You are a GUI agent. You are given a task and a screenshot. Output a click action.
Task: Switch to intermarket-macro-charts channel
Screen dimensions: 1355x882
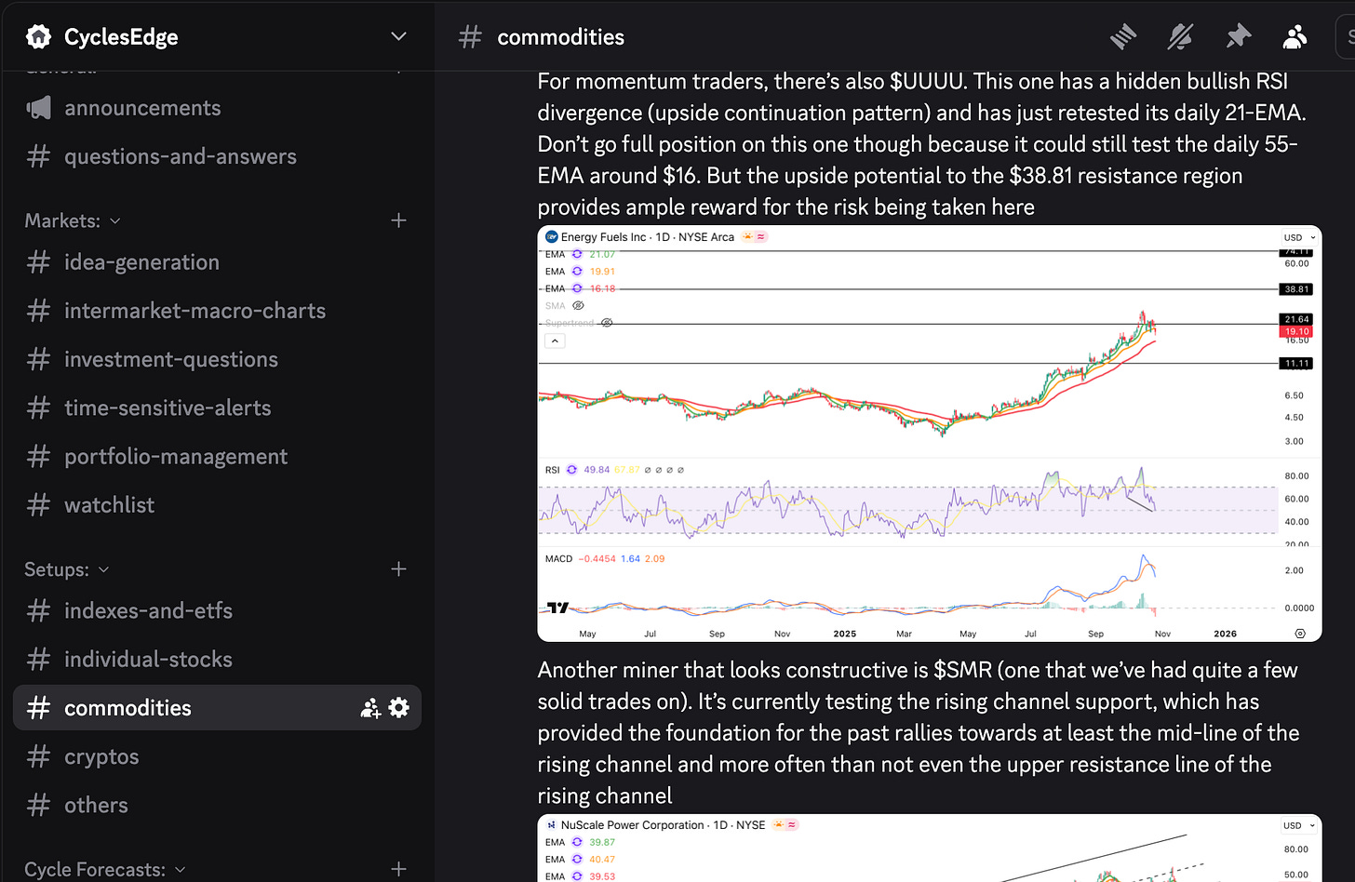point(217,311)
